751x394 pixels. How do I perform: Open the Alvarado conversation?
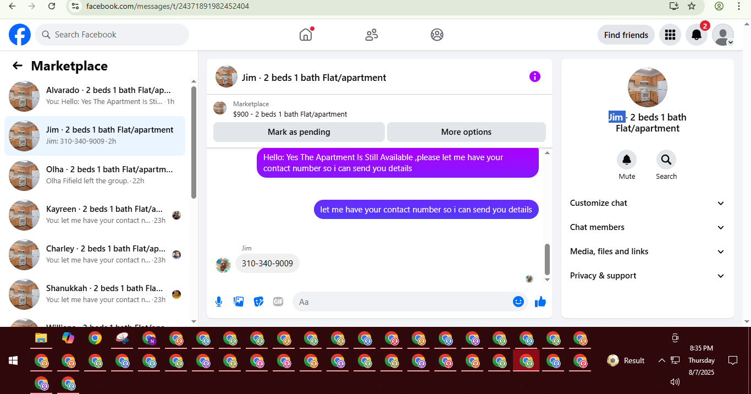[x=95, y=96]
